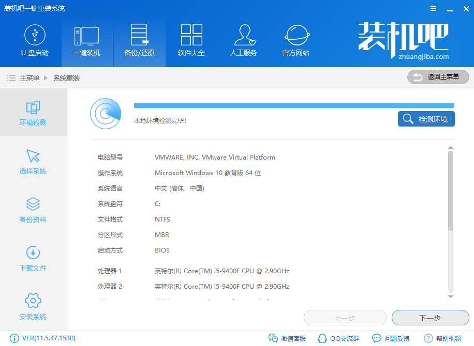Viewport: 474px width, 346px height.
Task: Watch the 帮助视频 tutorial
Action: tap(443, 338)
